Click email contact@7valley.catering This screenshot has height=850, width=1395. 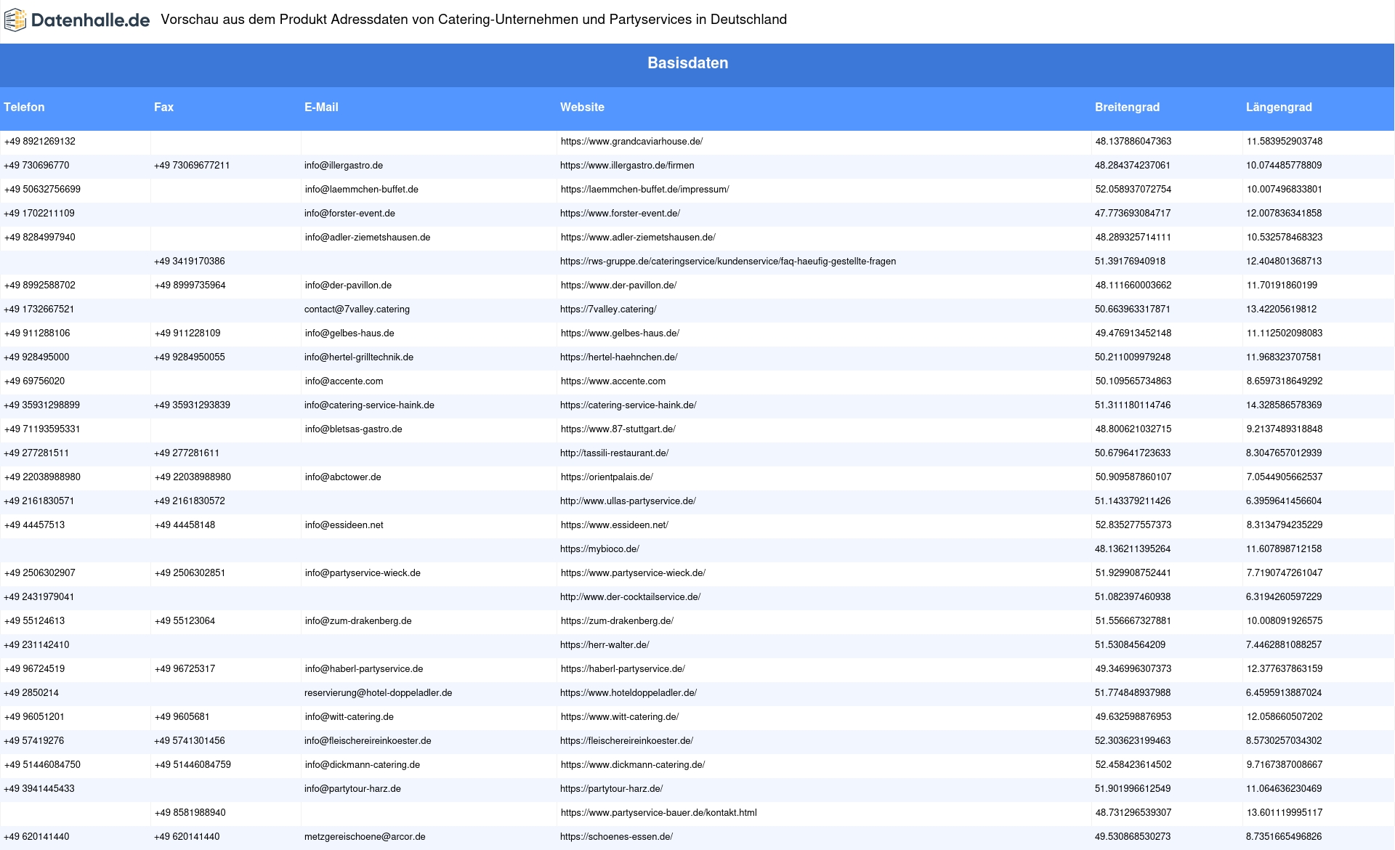tap(357, 309)
